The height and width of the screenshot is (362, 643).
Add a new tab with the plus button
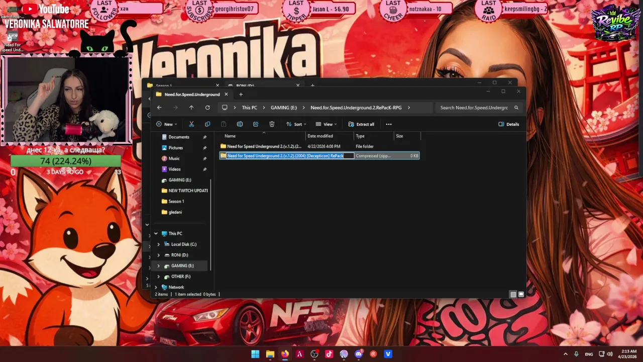point(241,94)
